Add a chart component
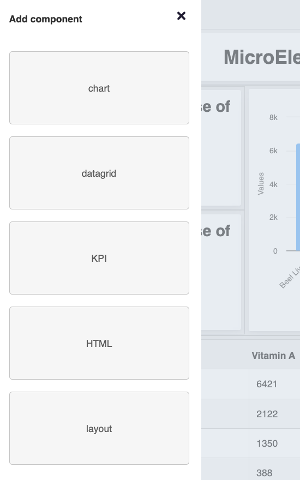 point(99,88)
